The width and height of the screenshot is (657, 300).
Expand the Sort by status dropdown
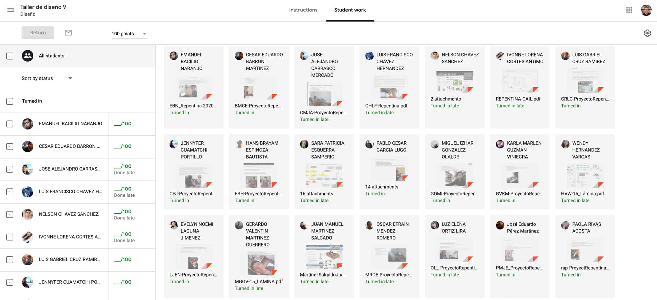(x=47, y=78)
